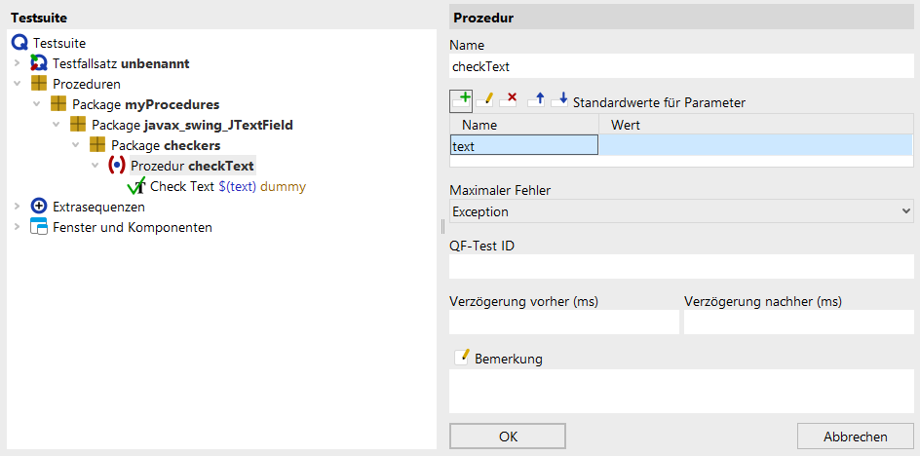Image resolution: width=920 pixels, height=456 pixels.
Task: Click the Fenster und Komponenten window icon
Action: pyautogui.click(x=39, y=226)
